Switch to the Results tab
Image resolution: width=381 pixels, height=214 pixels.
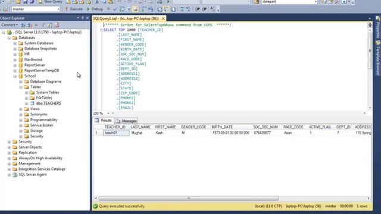(104, 121)
